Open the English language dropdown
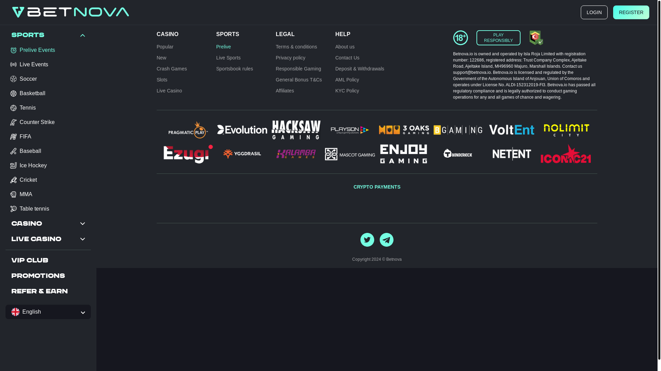 [x=48, y=312]
